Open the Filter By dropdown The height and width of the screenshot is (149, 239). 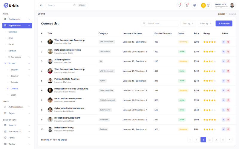206,24
